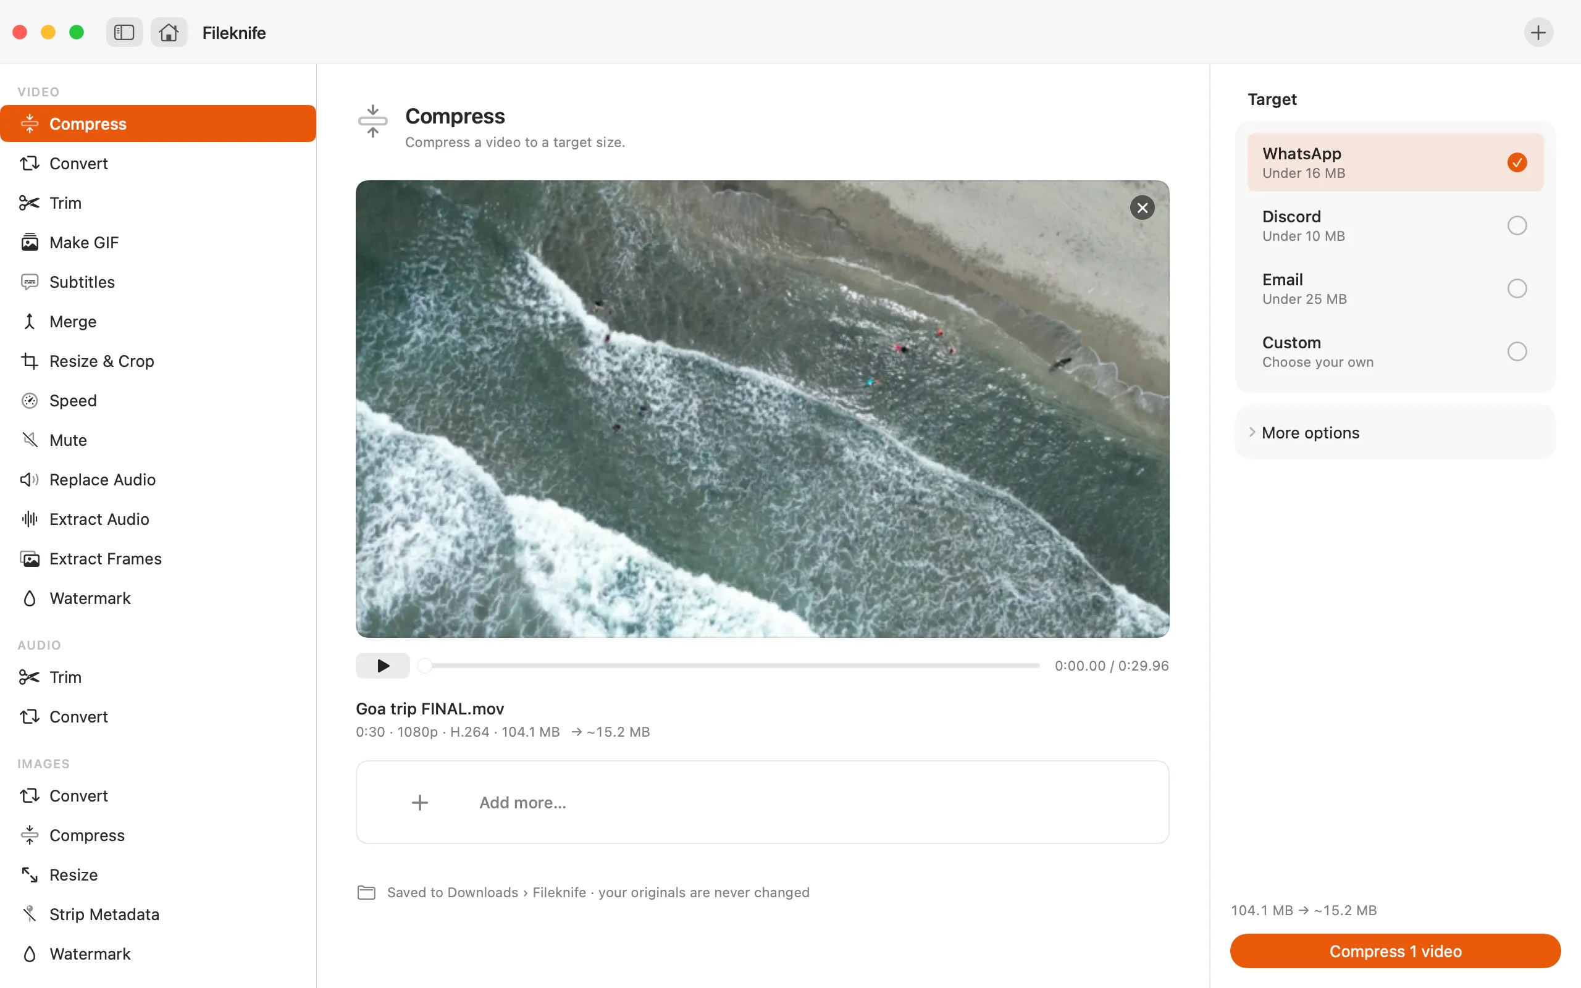
Task: Click the Goa trip FINAL.mov filename
Action: 430,708
